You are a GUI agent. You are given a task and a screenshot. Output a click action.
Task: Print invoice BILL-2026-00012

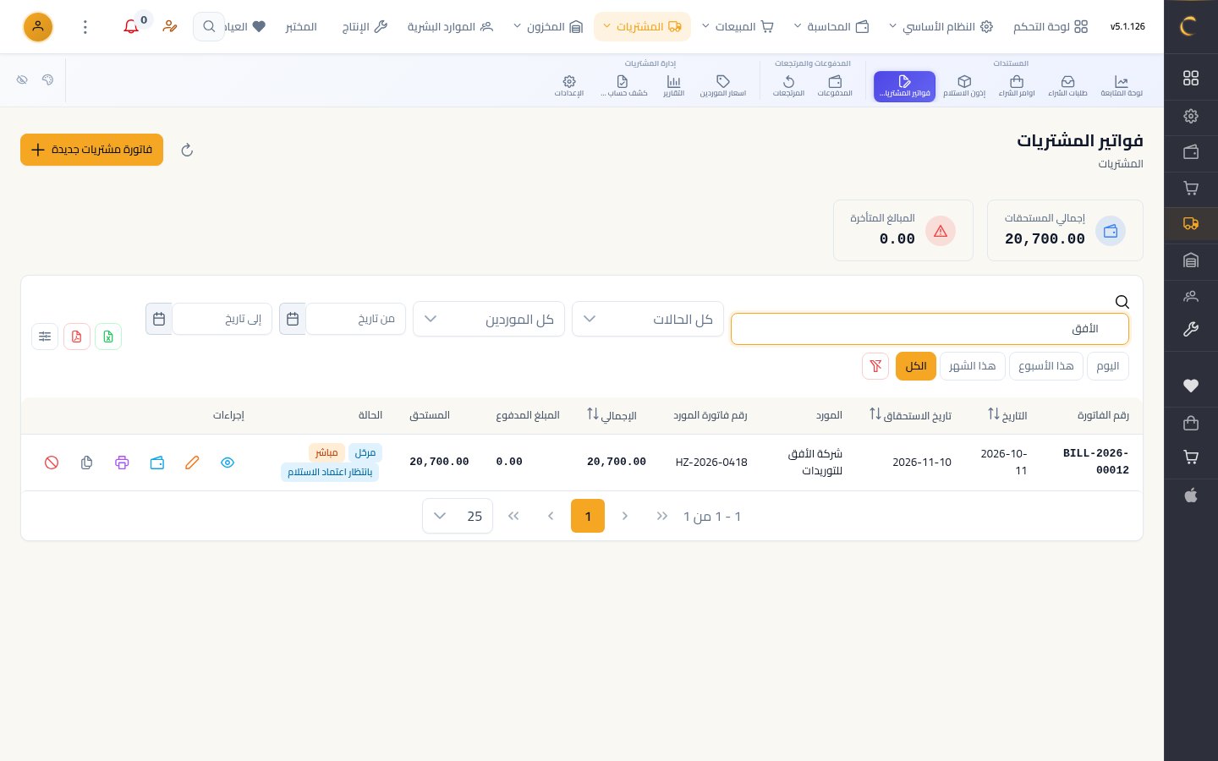click(x=122, y=463)
